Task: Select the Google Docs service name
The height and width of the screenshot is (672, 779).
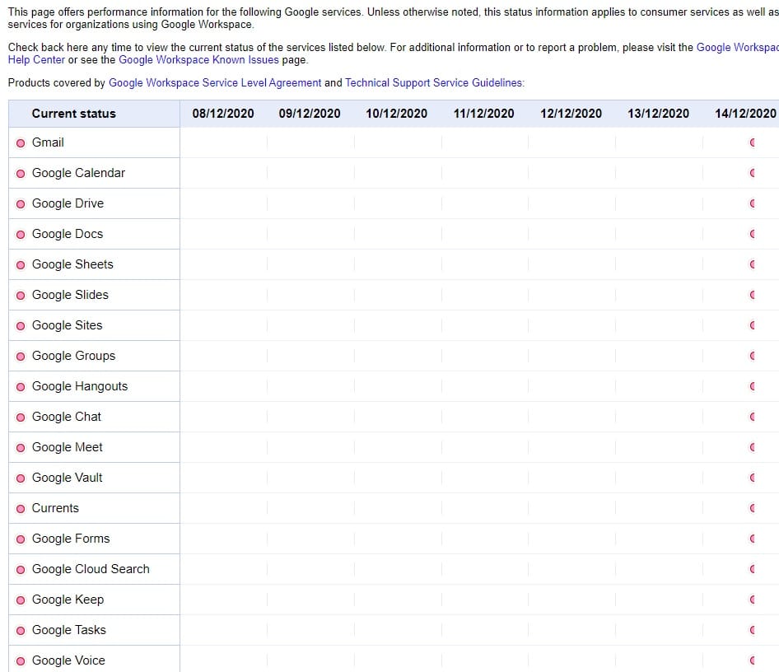Action: tap(68, 234)
